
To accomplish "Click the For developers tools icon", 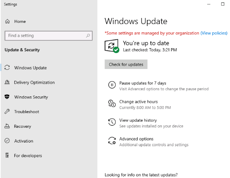I will tap(7, 155).
